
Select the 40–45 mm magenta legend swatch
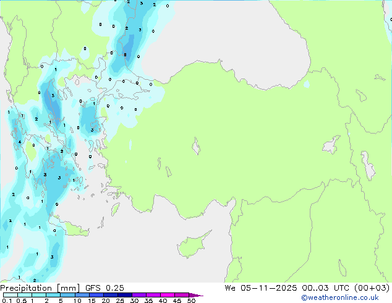[168, 295]
